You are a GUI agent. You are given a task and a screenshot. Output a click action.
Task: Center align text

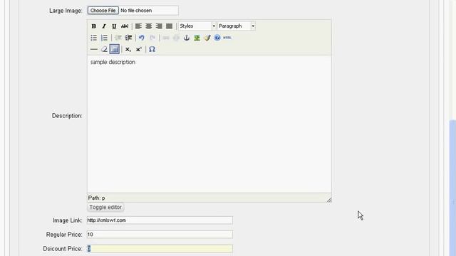[x=149, y=26]
